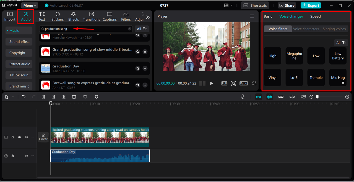Click the scan-frame preview icon
This screenshot has height=182, width=354.
coord(233,83)
